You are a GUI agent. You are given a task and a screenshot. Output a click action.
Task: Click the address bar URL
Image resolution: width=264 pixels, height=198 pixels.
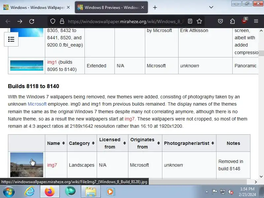(x=126, y=21)
